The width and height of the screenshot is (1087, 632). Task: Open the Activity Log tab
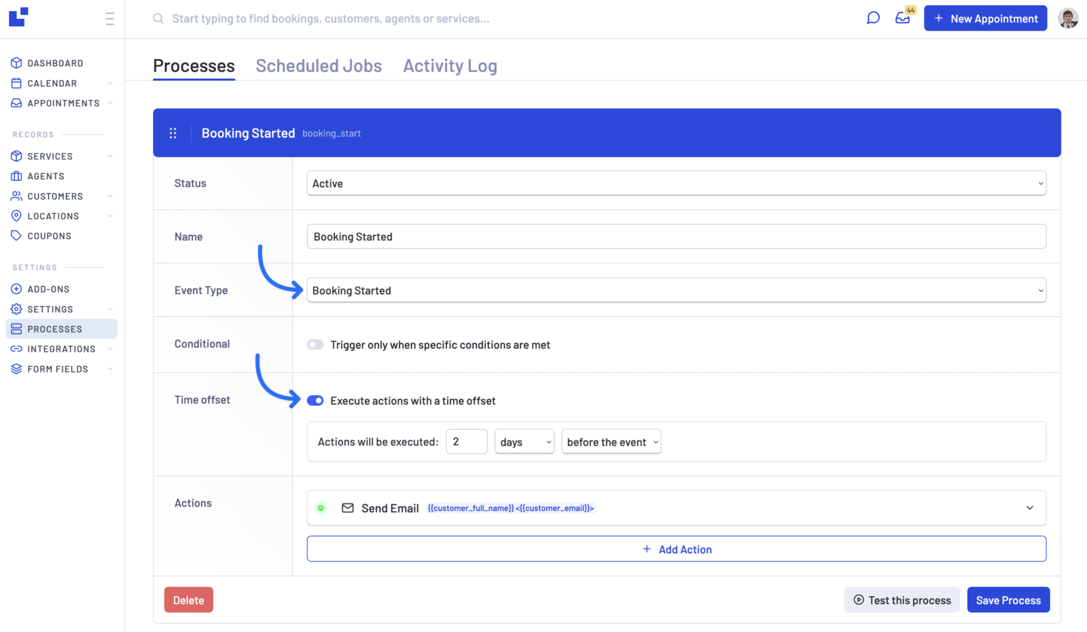coord(450,65)
